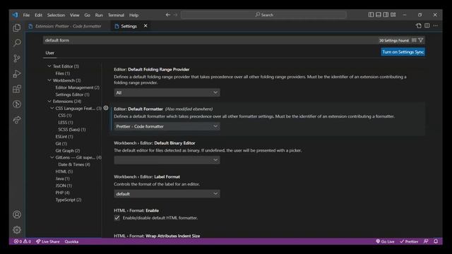Open Default Formatter dropdown showing Prettier
This screenshot has height=254, width=452.
click(167, 126)
